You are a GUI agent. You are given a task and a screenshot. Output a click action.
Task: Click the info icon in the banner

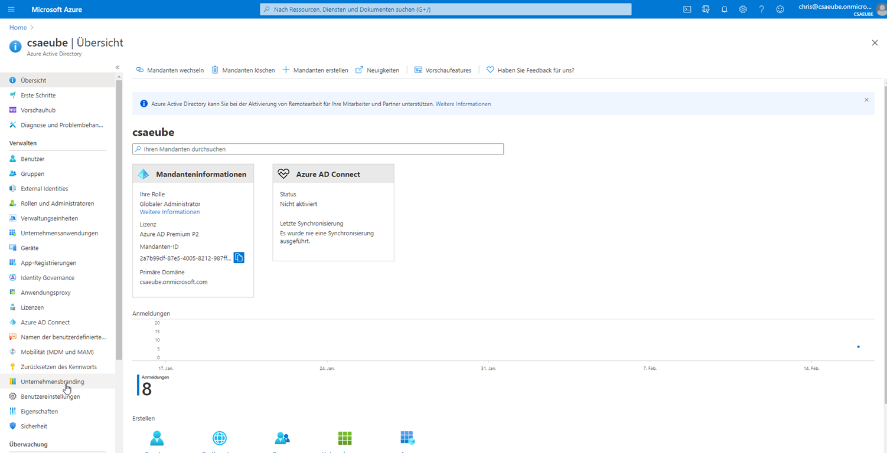point(144,104)
